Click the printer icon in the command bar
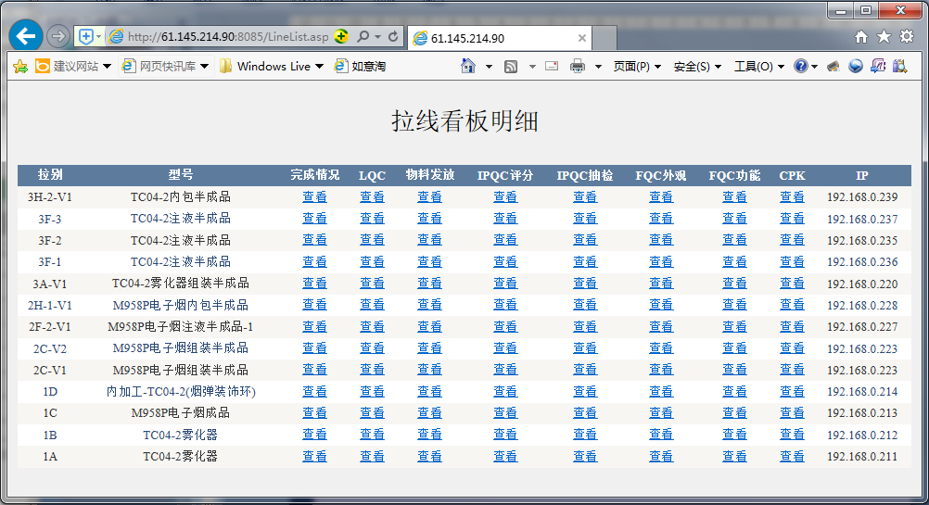Screen dimensions: 929x505 [578, 66]
